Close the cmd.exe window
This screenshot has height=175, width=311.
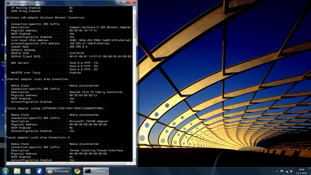tap(131, 2)
